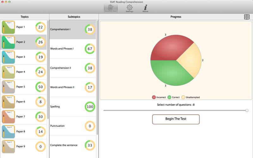Click Words and Phrases II score ring 17
The height and width of the screenshot is (158, 253).
(x=90, y=88)
